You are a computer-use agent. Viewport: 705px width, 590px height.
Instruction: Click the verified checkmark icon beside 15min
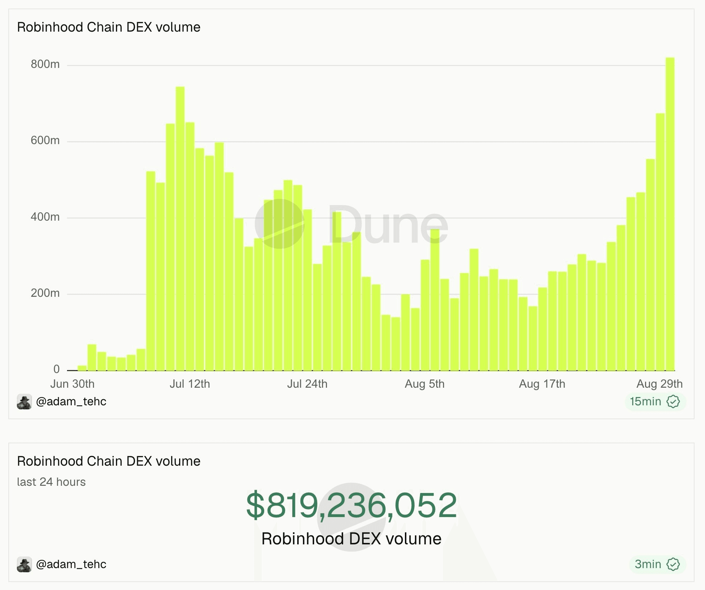[x=673, y=401]
